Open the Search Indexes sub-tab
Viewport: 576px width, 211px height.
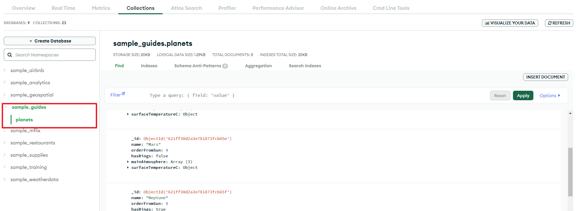305,66
